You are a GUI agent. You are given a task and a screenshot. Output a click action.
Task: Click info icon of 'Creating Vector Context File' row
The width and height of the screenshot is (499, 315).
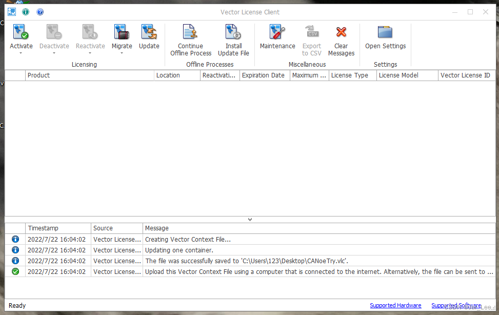click(15, 239)
